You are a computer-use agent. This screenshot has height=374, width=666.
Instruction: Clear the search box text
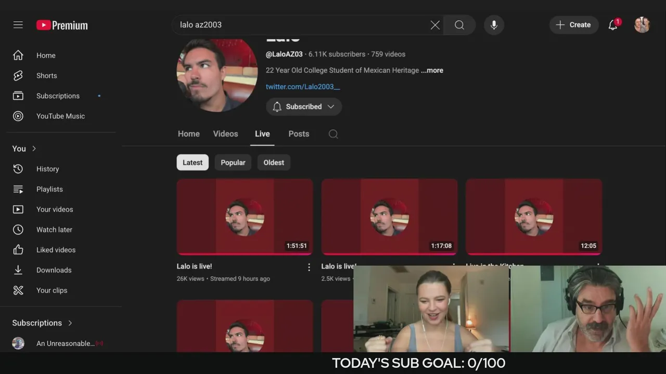(435, 25)
